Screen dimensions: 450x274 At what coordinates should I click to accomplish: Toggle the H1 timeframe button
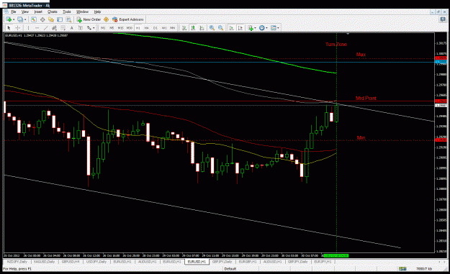[x=138, y=28]
